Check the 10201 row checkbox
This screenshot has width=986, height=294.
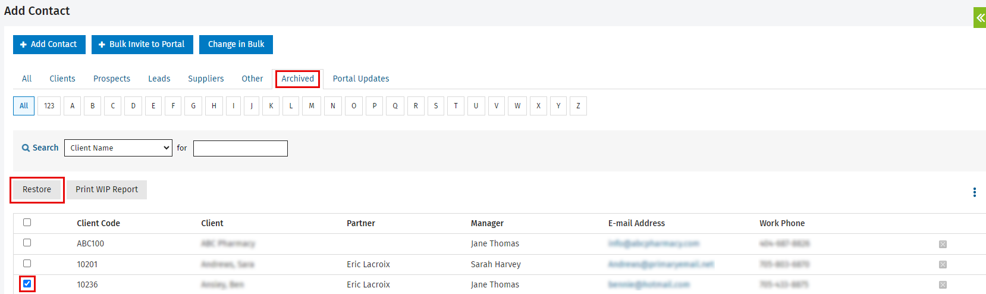pyautogui.click(x=27, y=263)
